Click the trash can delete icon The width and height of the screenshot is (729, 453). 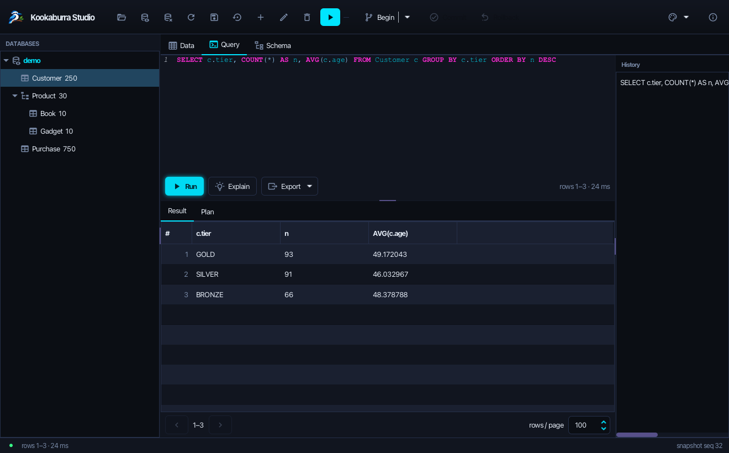pyautogui.click(x=307, y=17)
